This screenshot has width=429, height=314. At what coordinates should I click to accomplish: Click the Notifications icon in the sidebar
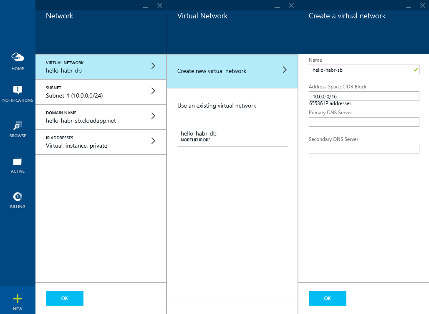coord(17,93)
